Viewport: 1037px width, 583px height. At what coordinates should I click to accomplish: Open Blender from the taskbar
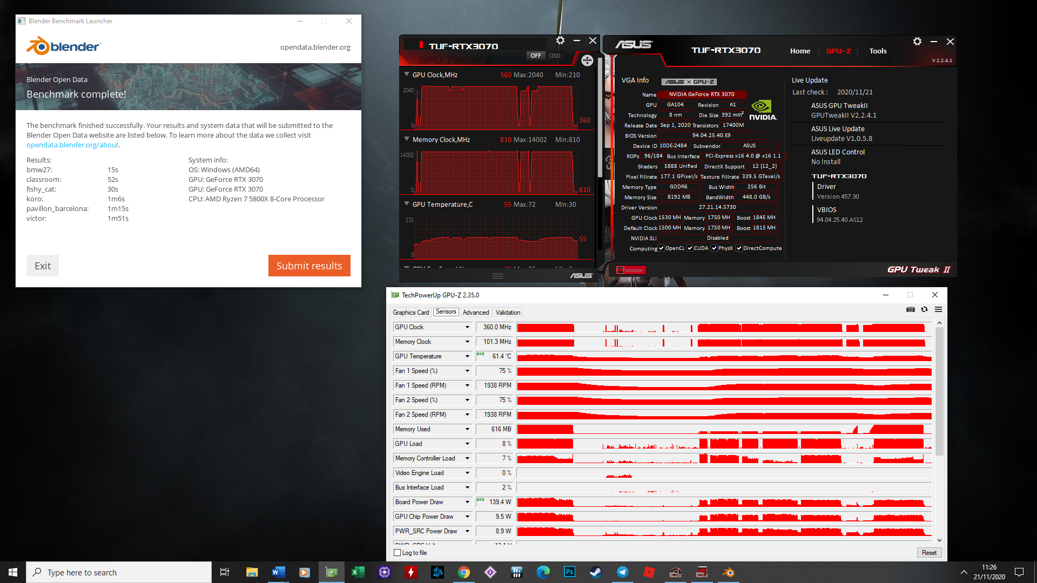click(728, 572)
